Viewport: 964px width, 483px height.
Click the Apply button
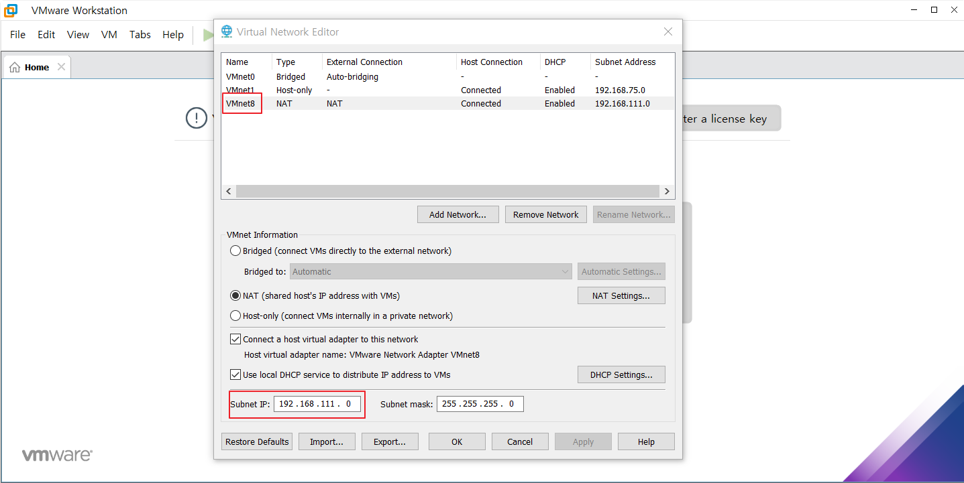coord(583,441)
